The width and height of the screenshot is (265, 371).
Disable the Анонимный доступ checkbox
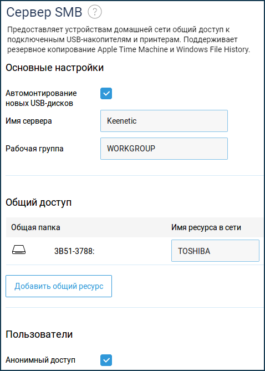(x=106, y=360)
